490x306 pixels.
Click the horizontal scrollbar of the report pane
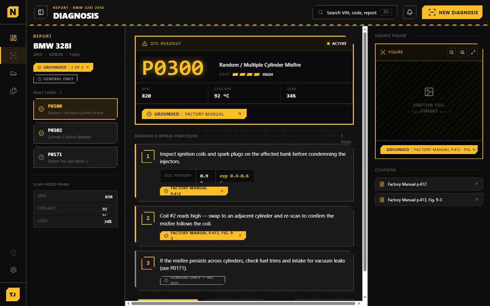pyautogui.click(x=243, y=303)
